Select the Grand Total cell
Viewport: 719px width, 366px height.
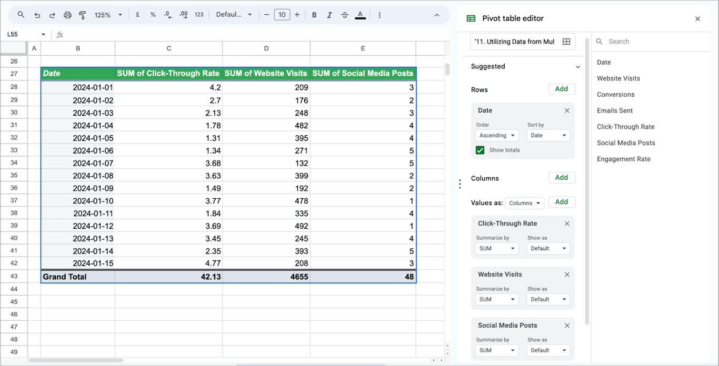[x=78, y=277]
